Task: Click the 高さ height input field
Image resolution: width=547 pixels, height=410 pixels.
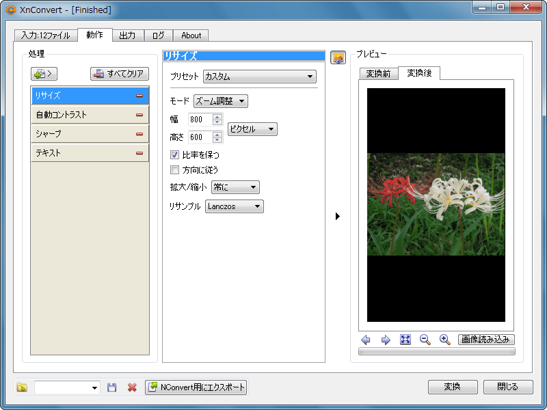Action: pyautogui.click(x=200, y=137)
